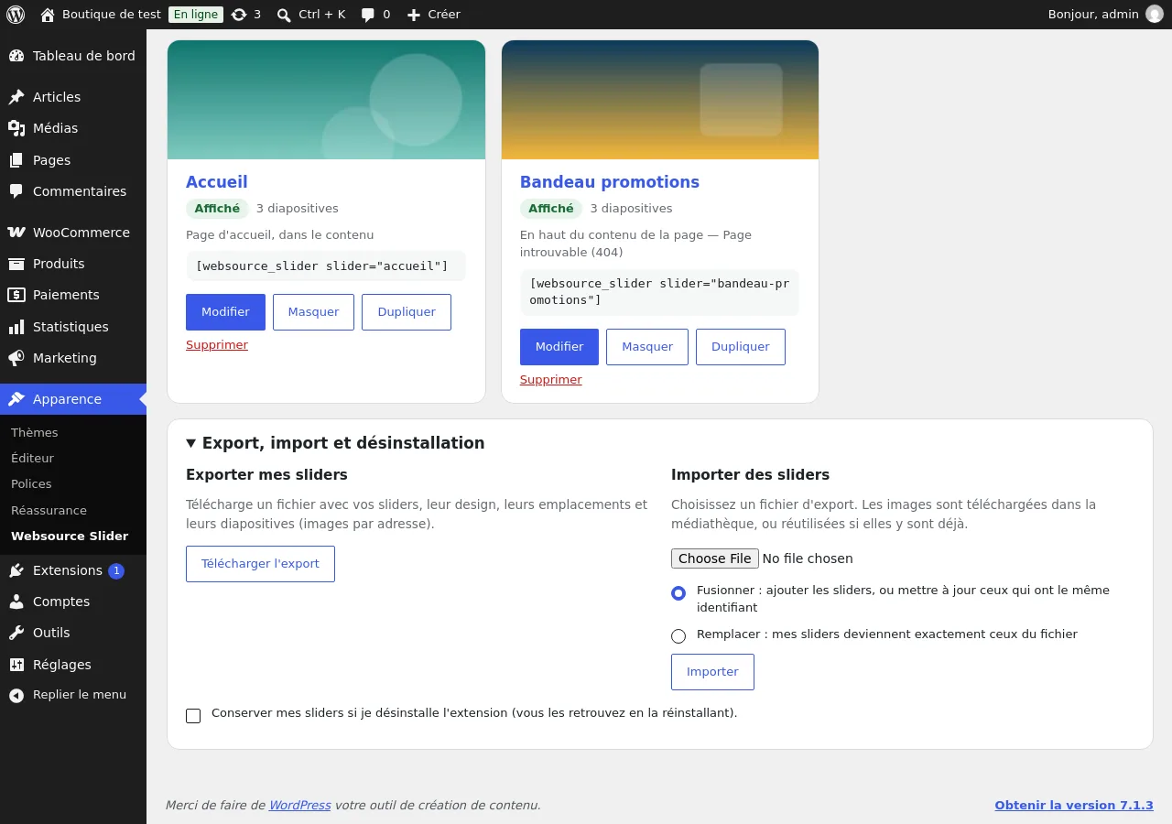Click the comments bubble icon in toolbar

(x=368, y=15)
